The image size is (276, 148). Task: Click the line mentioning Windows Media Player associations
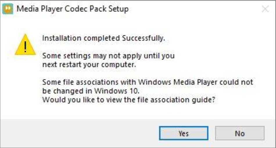point(148,82)
